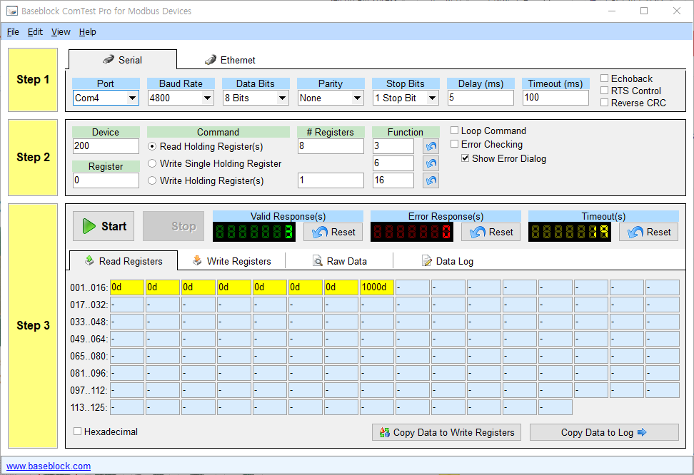Choose Write Holding Register(s) radio option

point(152,180)
